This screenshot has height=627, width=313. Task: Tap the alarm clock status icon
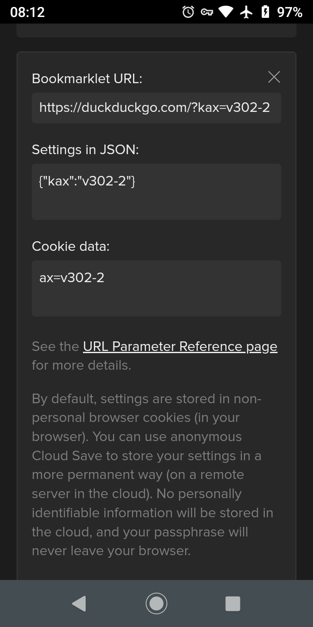coord(188,12)
